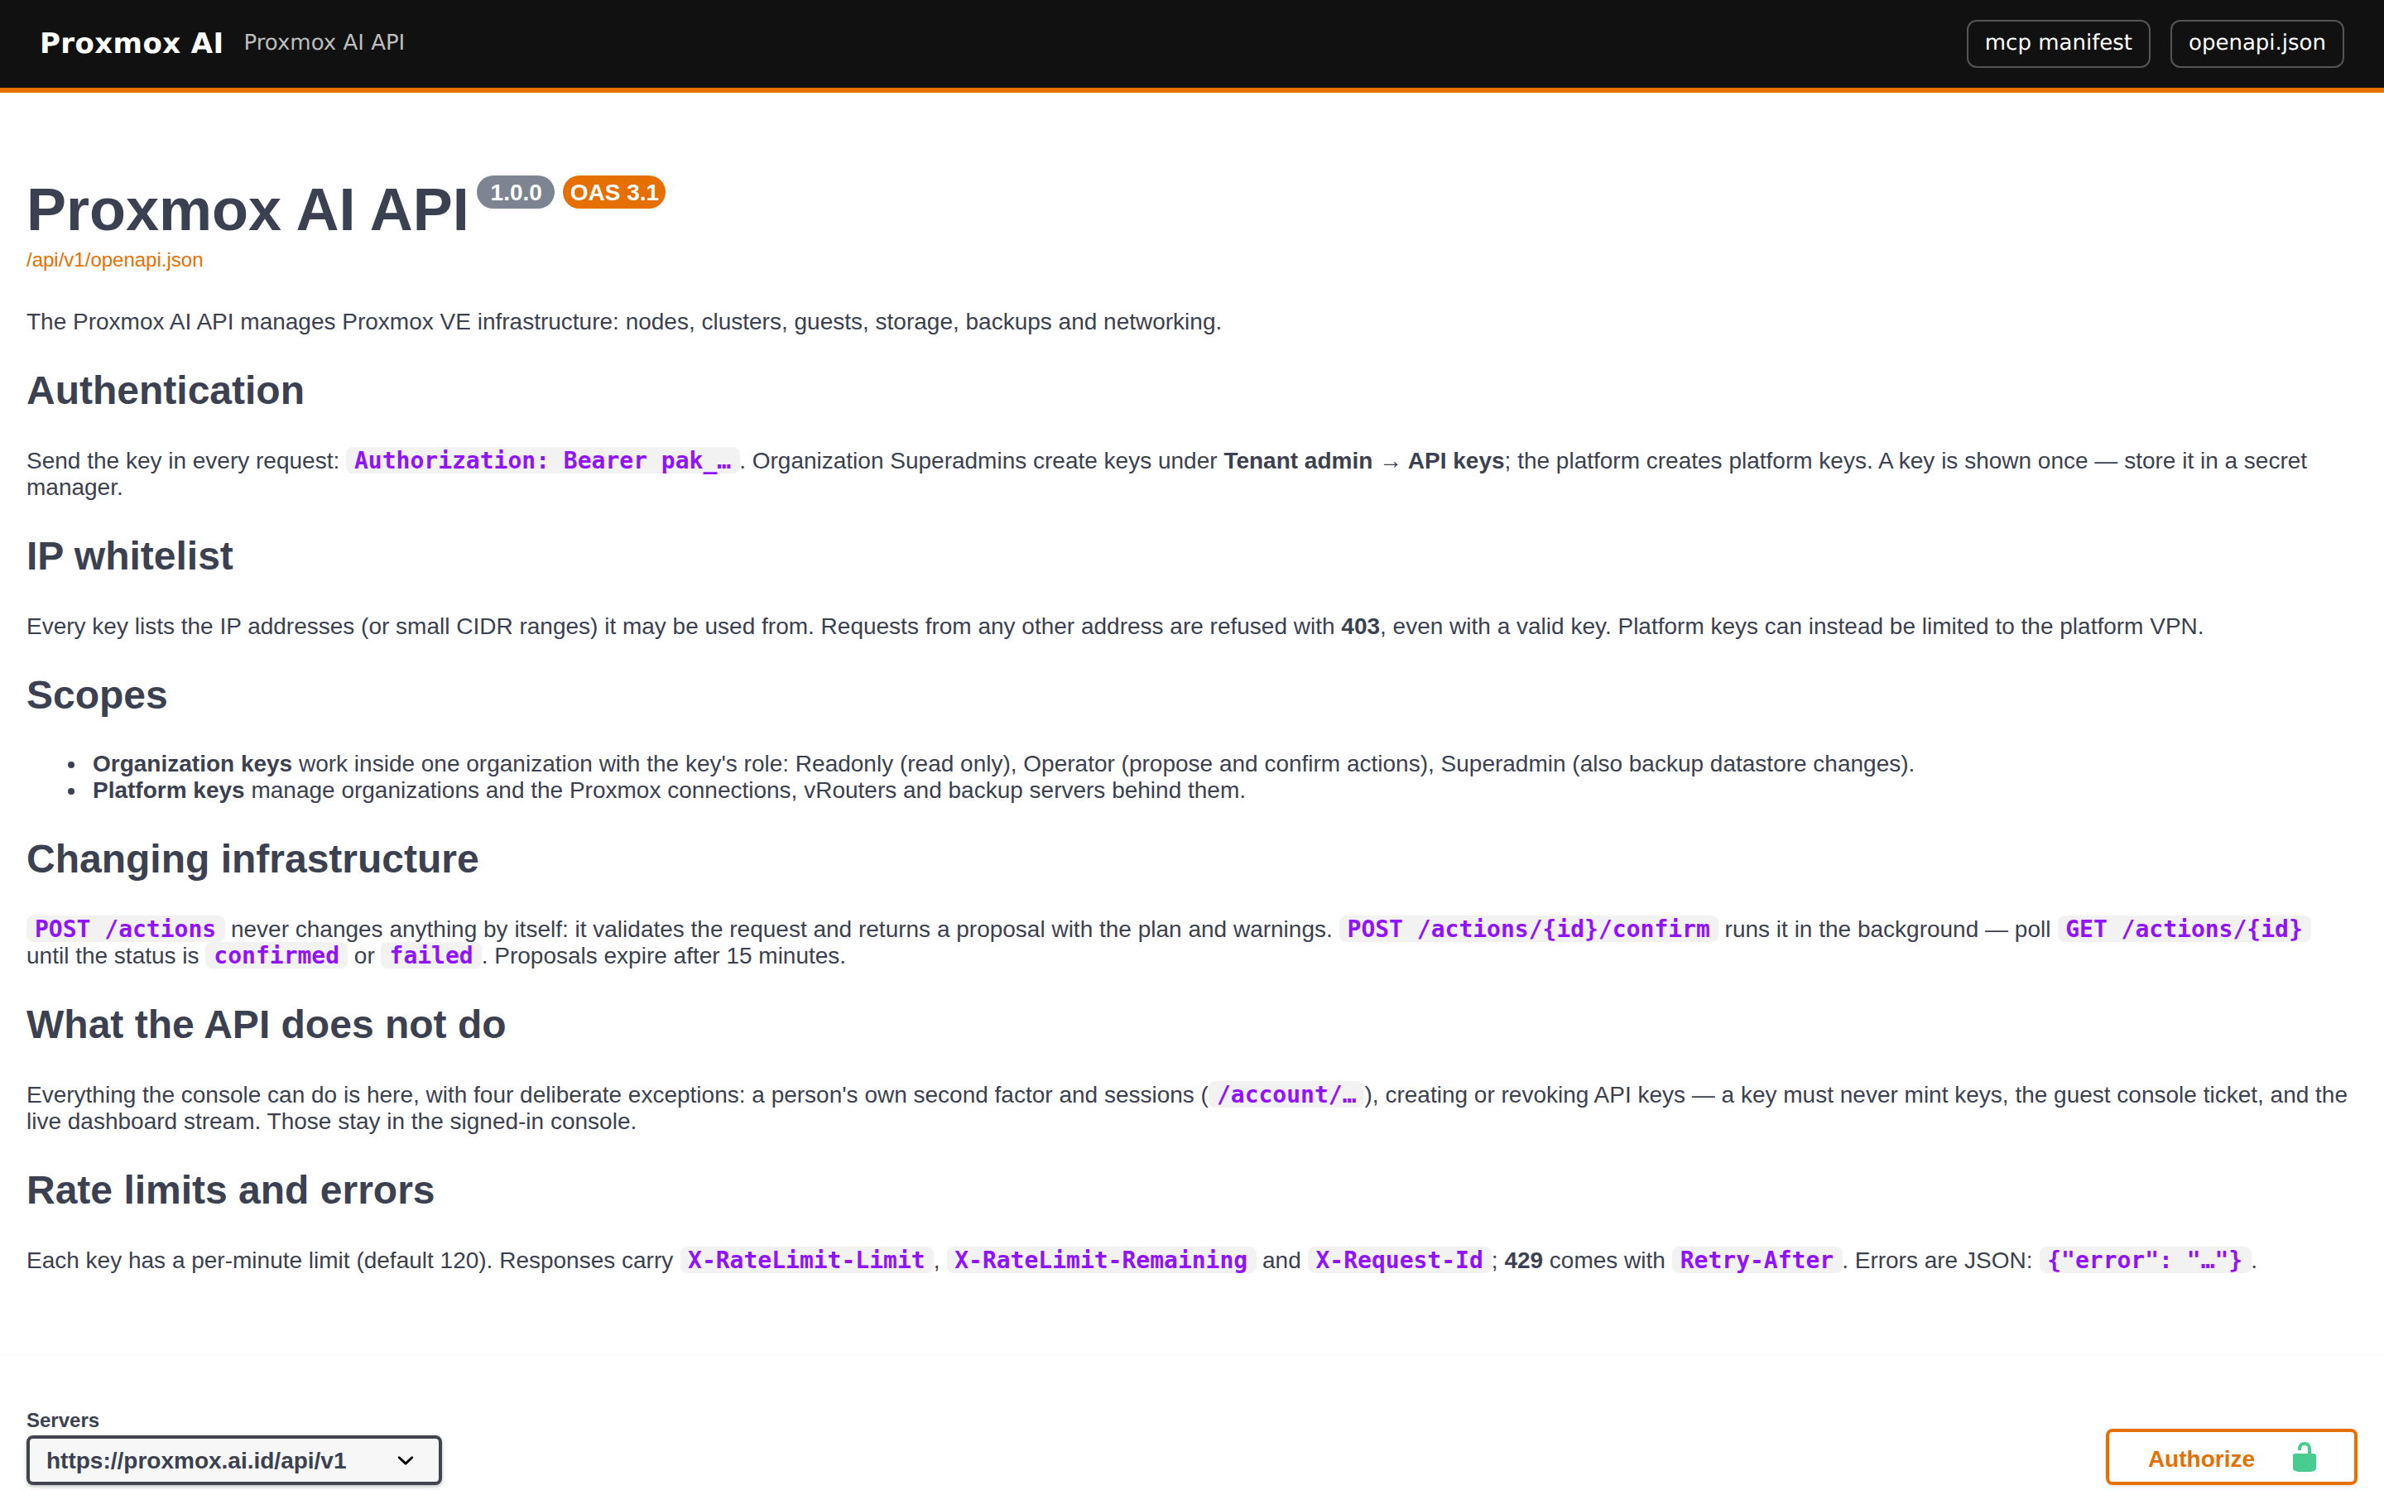This screenshot has height=1490, width=2384.
Task: Click the What the API does not do heading
Action: (x=266, y=1025)
